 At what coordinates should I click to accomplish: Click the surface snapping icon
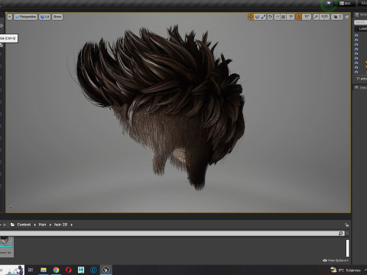coord(277,17)
